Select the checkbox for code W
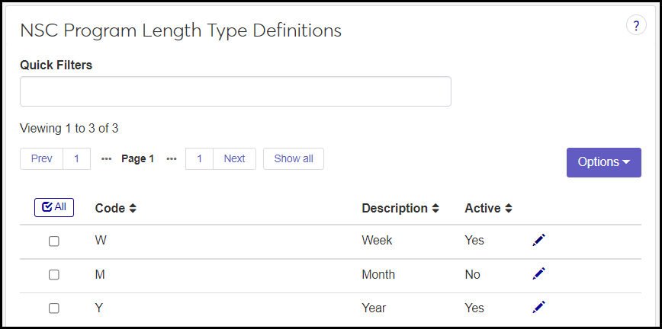Viewport: 662px width, 329px height. [x=54, y=241]
